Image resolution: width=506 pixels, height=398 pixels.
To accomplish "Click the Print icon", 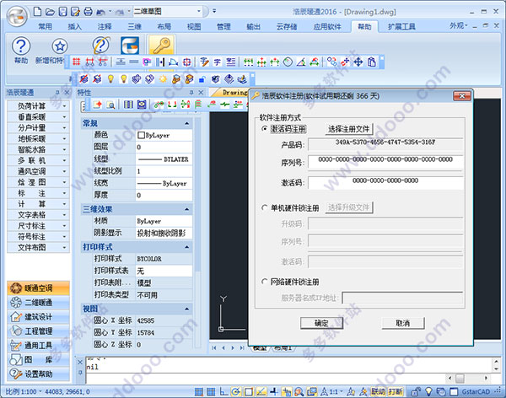I will click(88, 12).
